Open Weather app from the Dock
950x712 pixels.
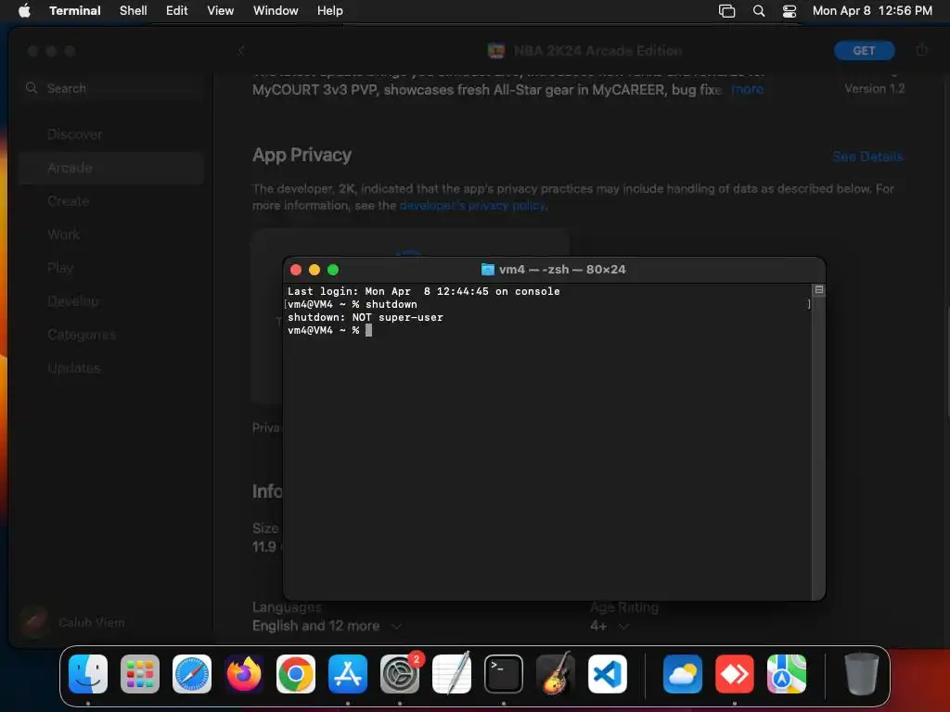(x=683, y=674)
